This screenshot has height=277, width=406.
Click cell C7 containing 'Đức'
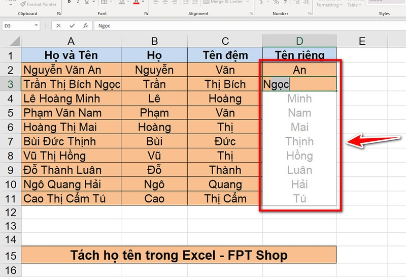pos(225,141)
